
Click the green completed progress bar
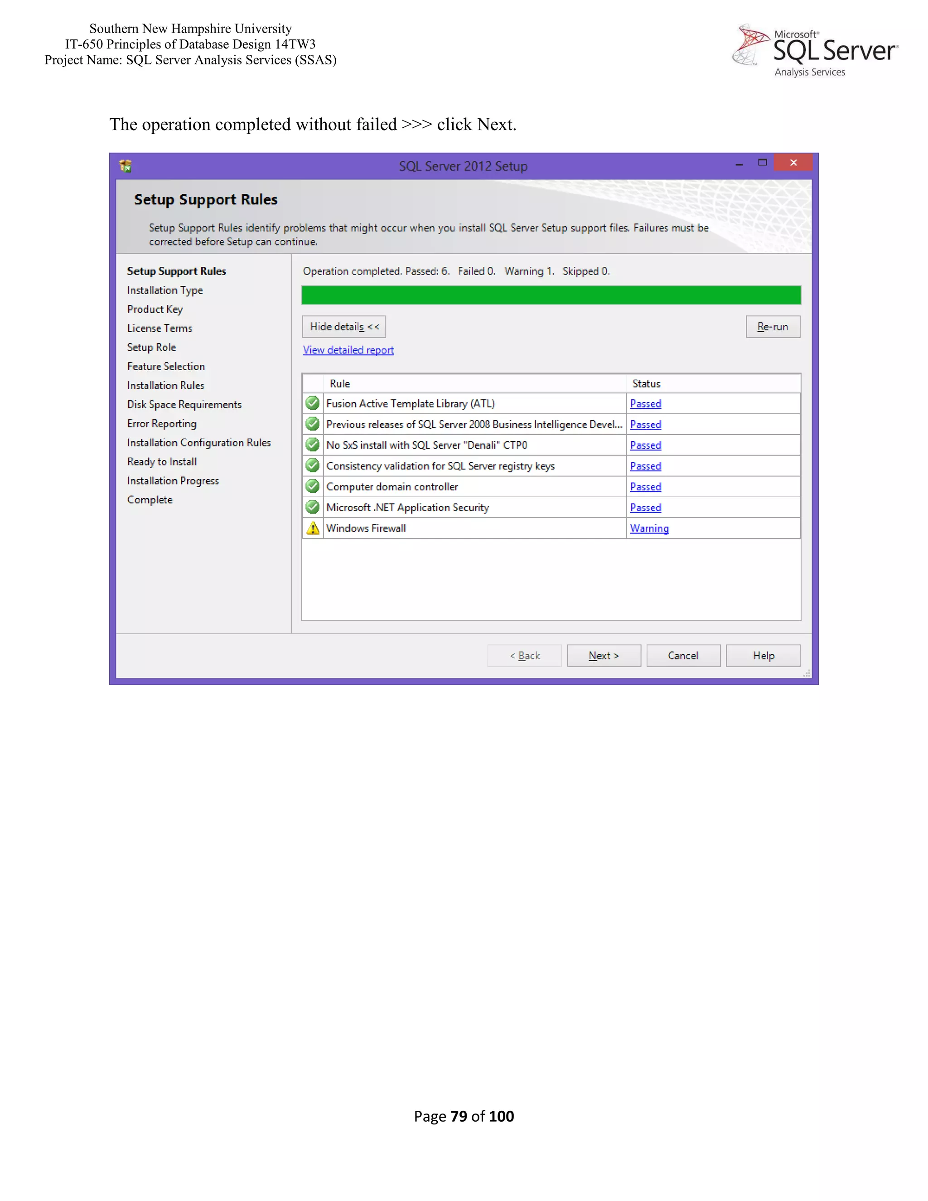click(x=551, y=295)
